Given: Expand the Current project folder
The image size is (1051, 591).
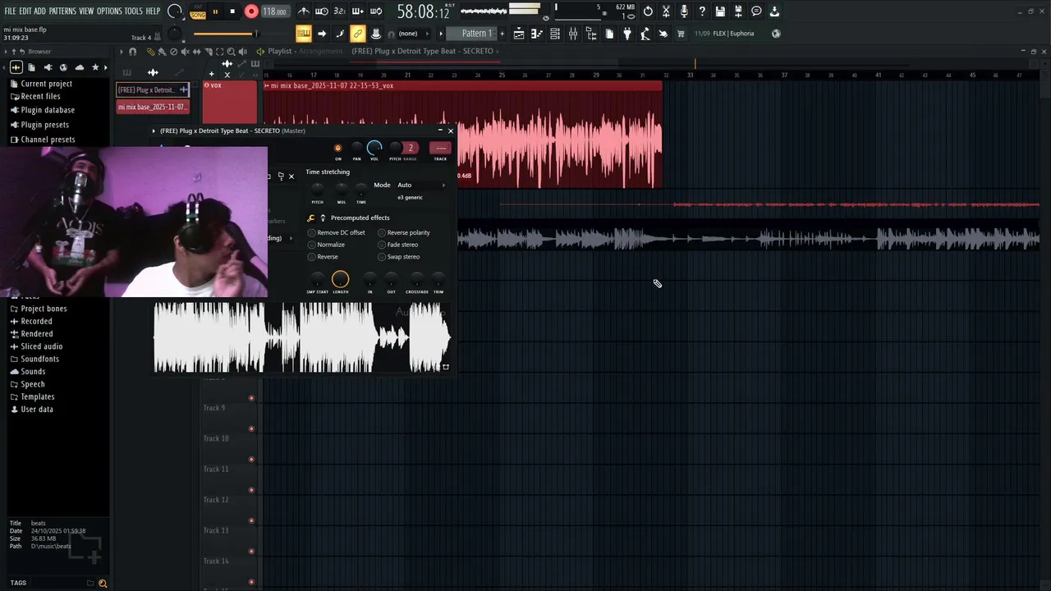Looking at the screenshot, I should [x=46, y=84].
